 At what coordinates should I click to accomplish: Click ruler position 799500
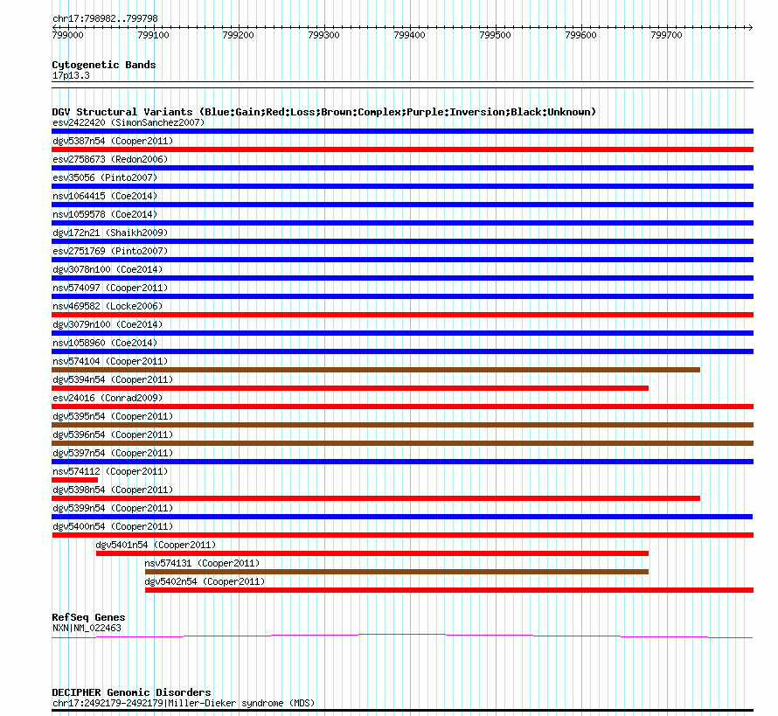tap(495, 35)
